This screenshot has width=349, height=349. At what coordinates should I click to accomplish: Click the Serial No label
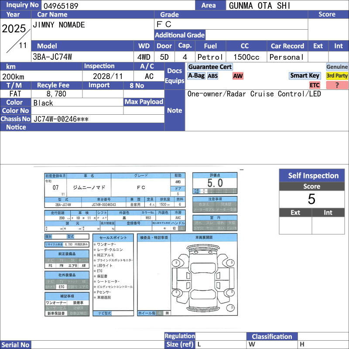click(x=15, y=345)
